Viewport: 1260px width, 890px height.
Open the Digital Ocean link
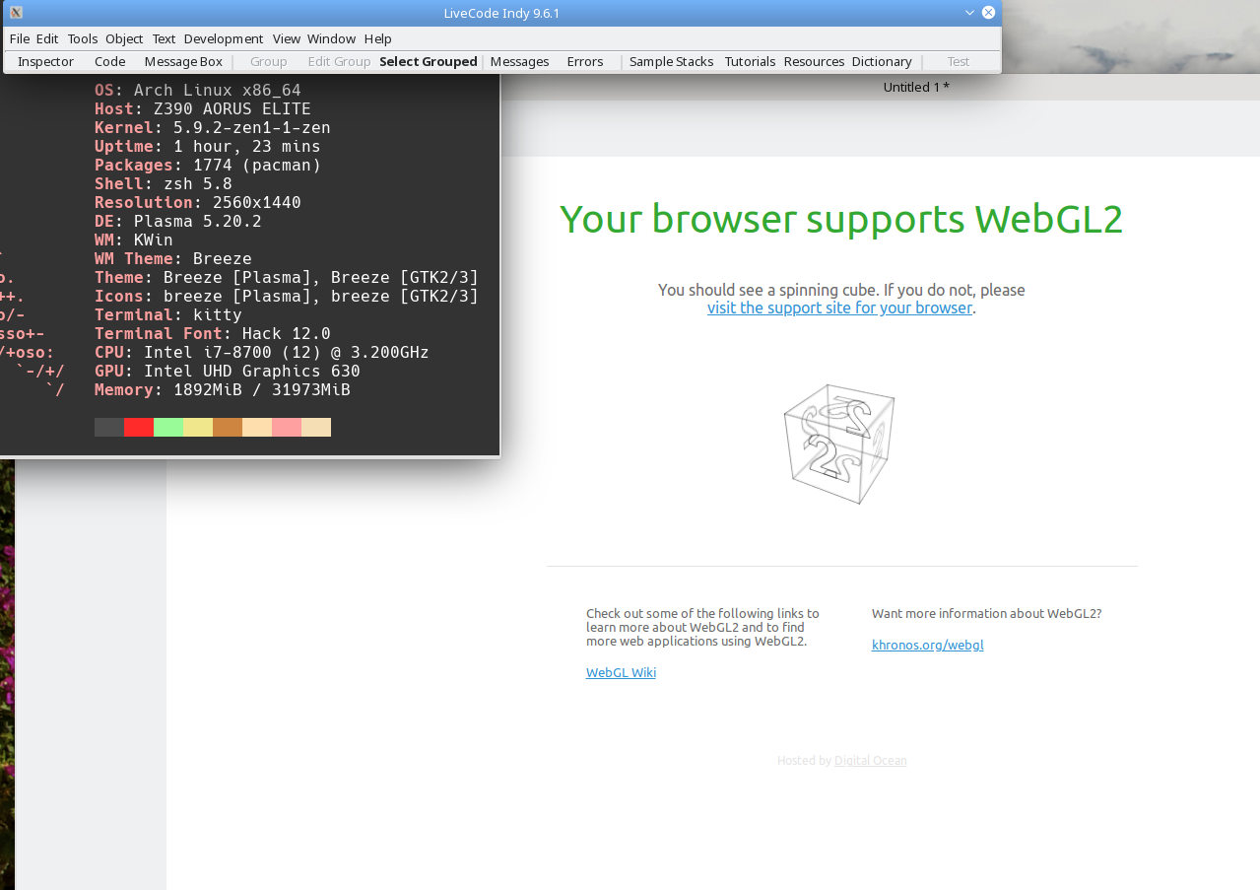click(870, 760)
